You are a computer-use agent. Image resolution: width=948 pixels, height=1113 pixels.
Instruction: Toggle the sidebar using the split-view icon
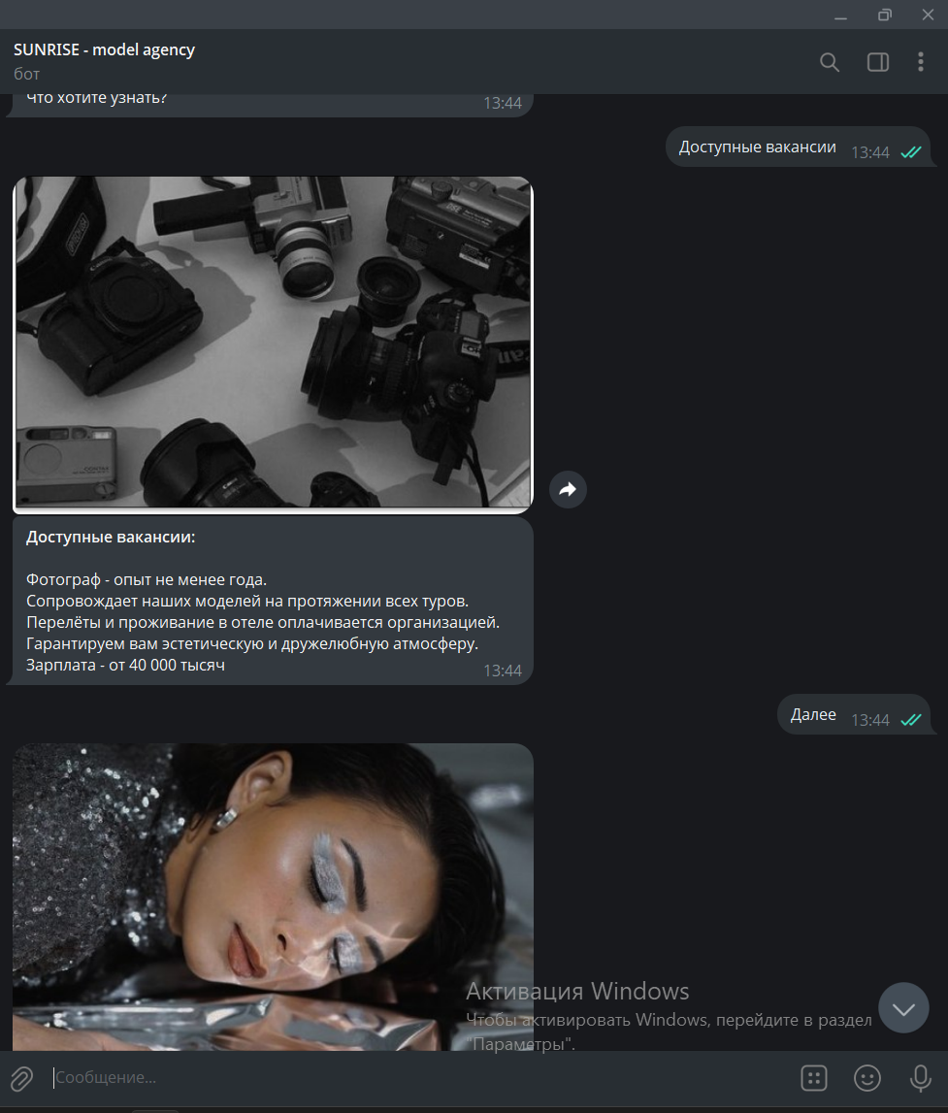878,61
